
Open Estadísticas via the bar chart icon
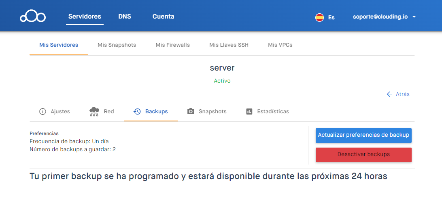(249, 111)
